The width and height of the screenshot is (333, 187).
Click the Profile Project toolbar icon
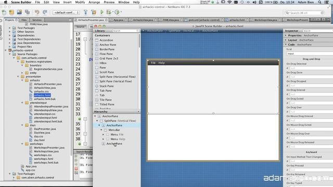tap(118, 12)
